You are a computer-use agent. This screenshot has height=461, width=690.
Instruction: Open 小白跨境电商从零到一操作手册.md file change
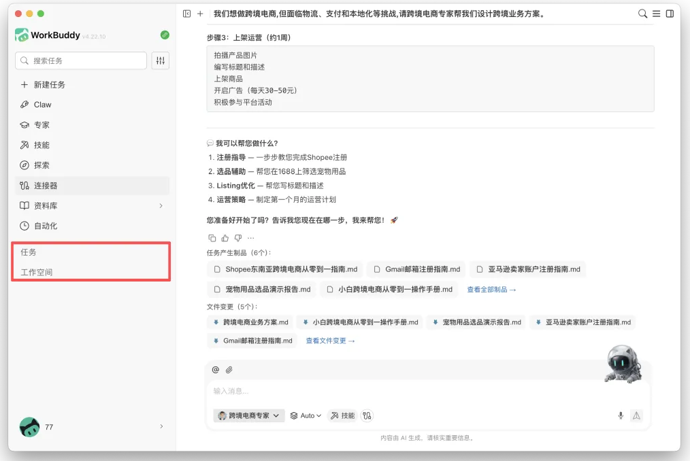click(360, 322)
